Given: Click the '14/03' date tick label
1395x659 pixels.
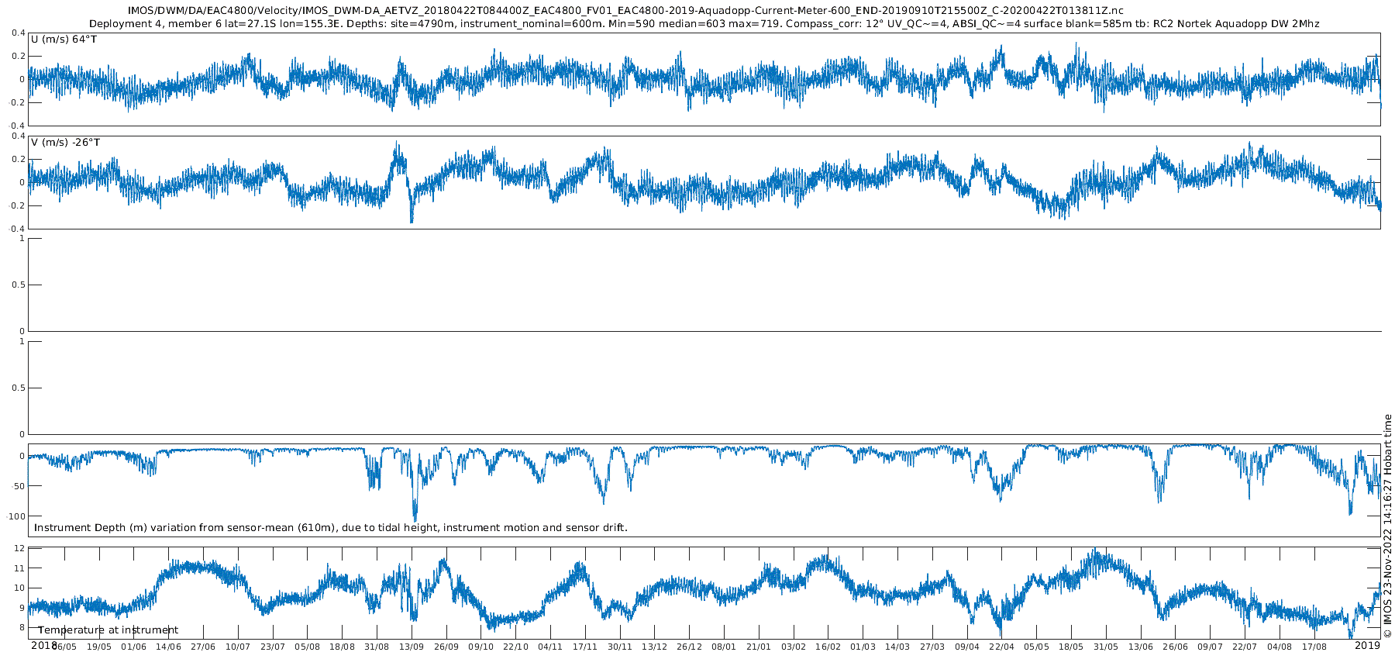Looking at the screenshot, I should [897, 647].
